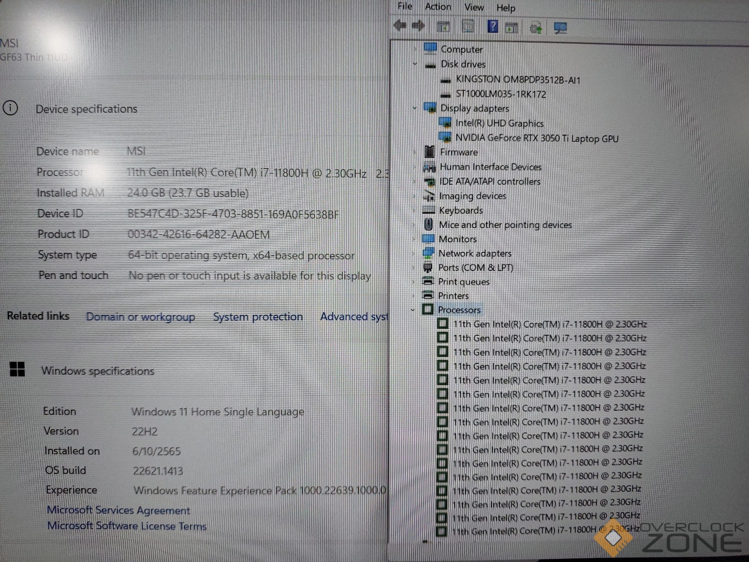Viewport: 749px width, 562px height.
Task: Click the Installed RAM value 24.0 GB
Action: [188, 193]
